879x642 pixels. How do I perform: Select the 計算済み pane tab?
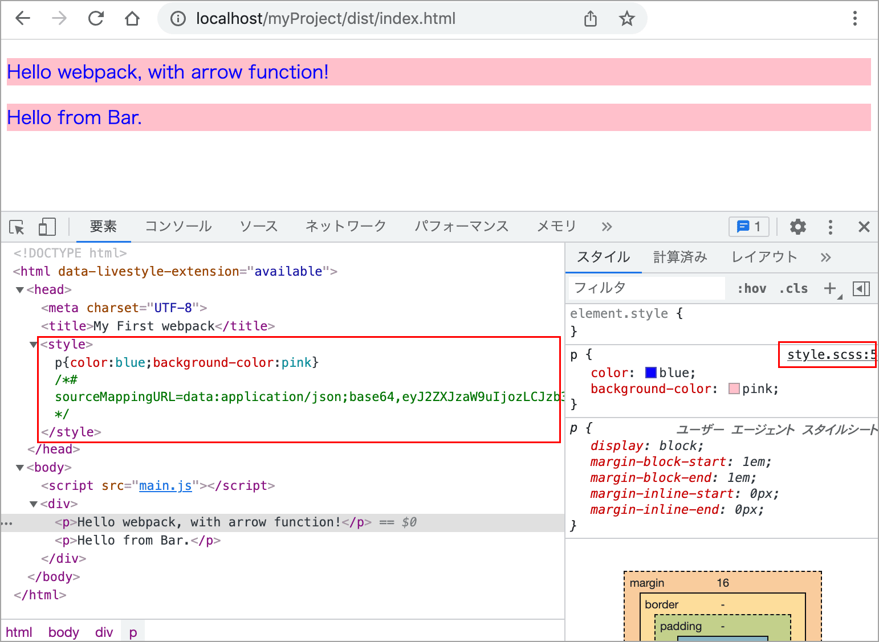[x=680, y=257]
